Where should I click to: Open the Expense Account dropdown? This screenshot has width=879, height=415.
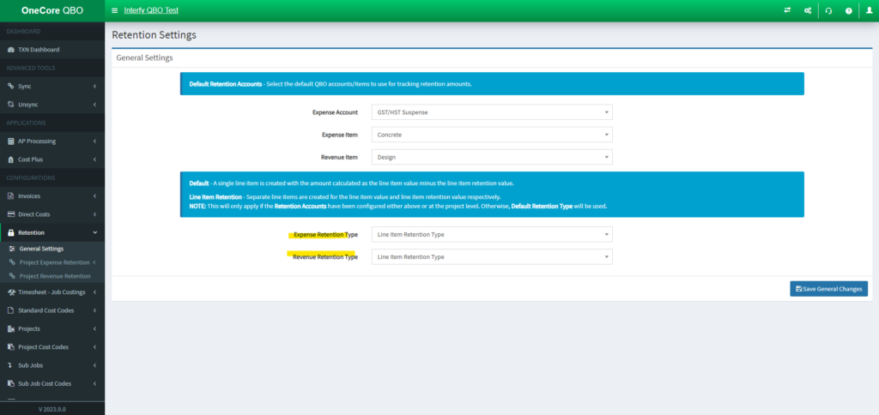492,111
